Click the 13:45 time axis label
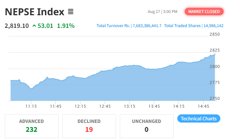 click(x=154, y=106)
